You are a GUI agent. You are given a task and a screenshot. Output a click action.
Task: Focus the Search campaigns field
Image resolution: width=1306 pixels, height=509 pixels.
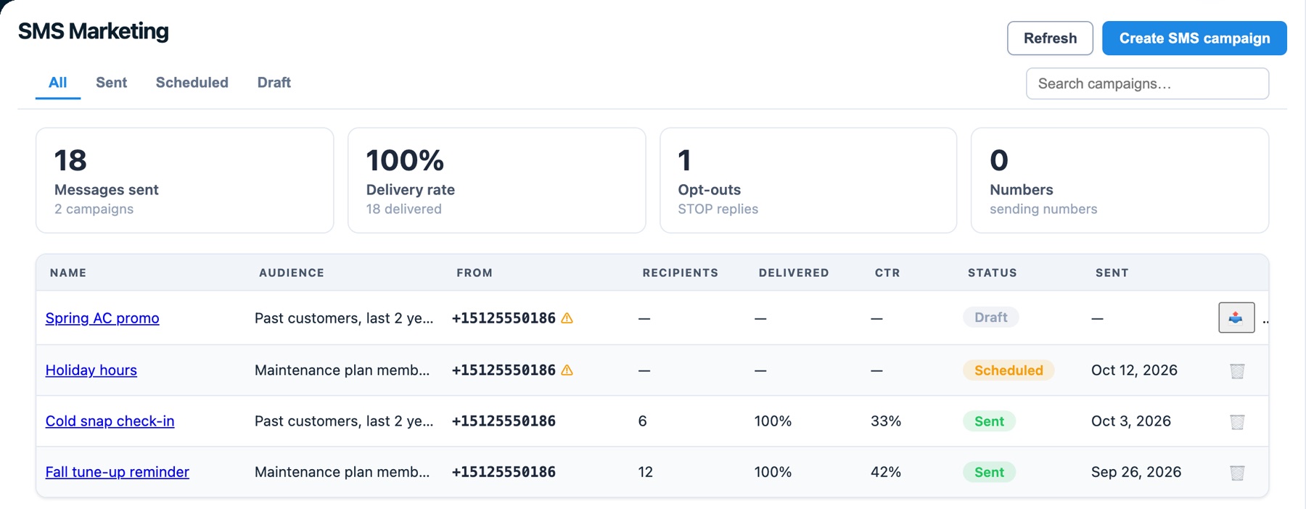(1147, 83)
